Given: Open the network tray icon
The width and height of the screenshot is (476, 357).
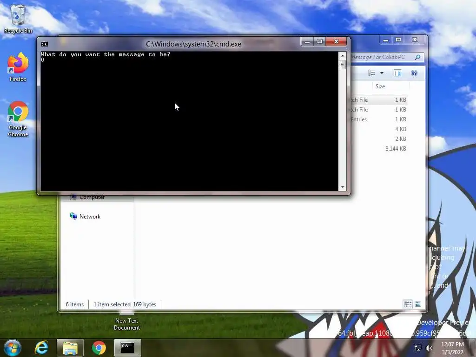Looking at the screenshot, I should tap(418, 348).
